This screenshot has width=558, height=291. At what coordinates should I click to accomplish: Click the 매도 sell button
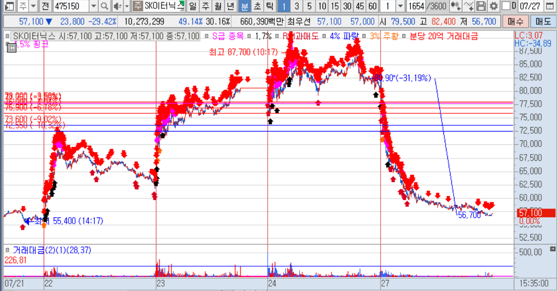pyautogui.click(x=543, y=22)
